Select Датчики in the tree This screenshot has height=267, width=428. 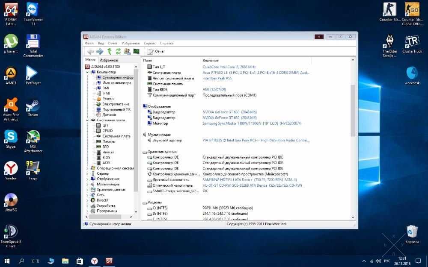(109, 115)
